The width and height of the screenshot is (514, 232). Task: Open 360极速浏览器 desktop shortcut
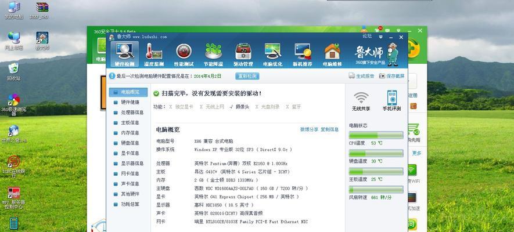tap(14, 105)
